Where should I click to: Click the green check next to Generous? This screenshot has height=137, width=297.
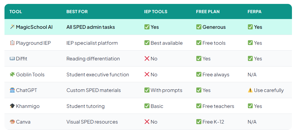pos(199,27)
